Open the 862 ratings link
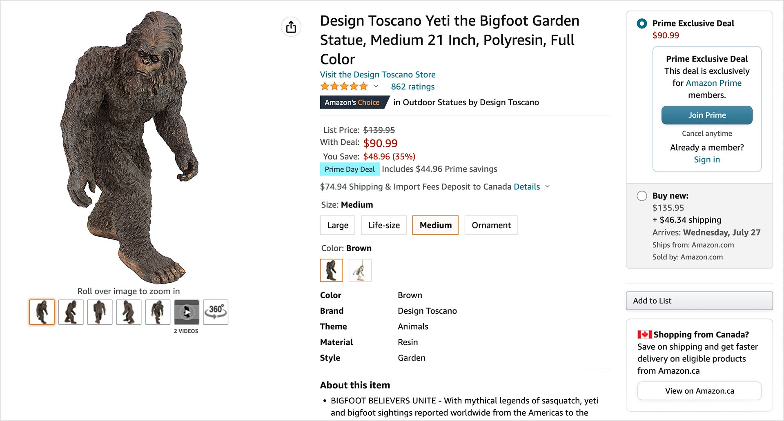The width and height of the screenshot is (784, 421). 412,86
